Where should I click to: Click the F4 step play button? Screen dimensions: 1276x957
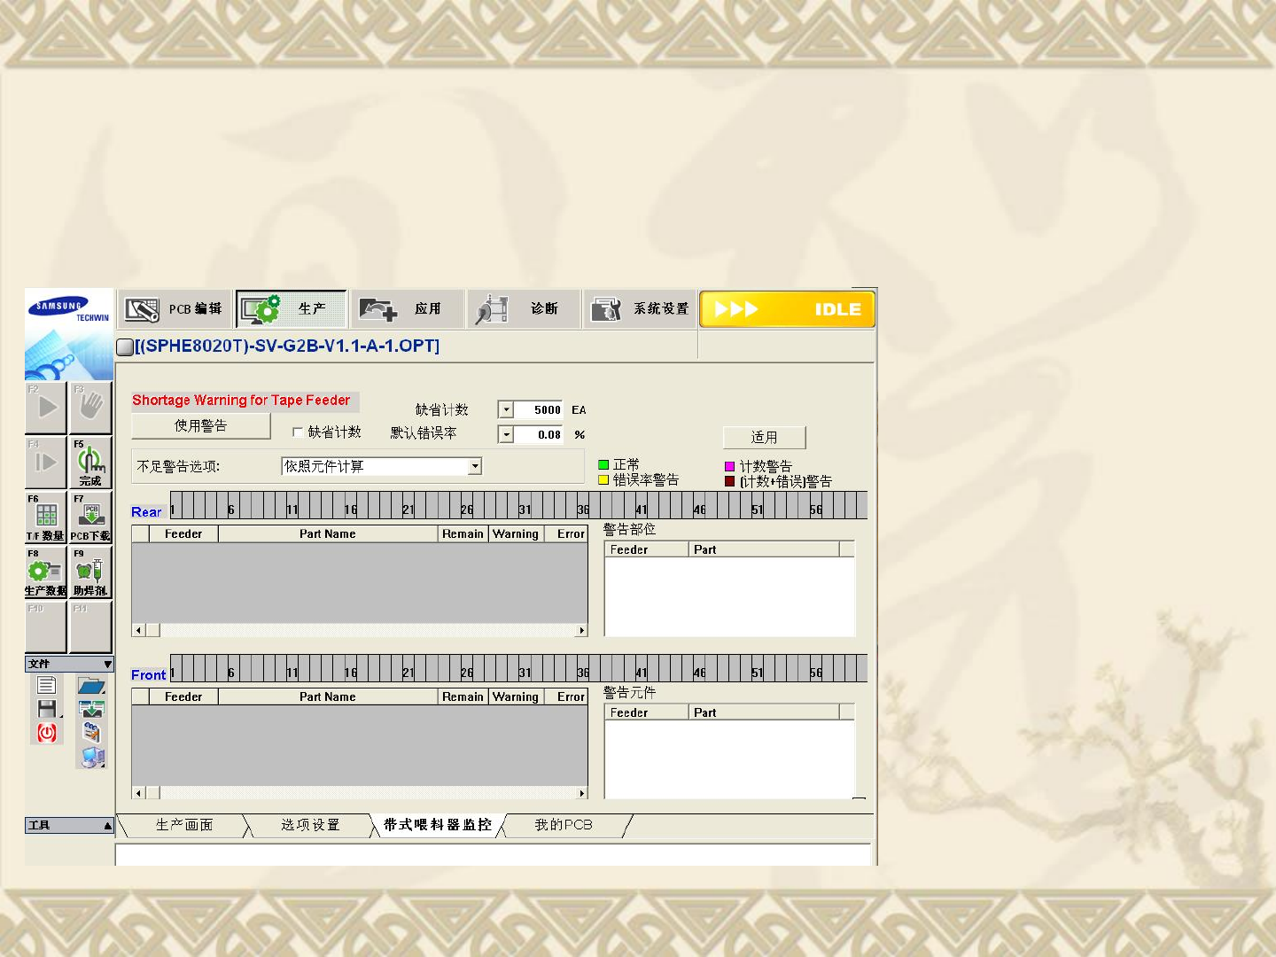click(46, 462)
